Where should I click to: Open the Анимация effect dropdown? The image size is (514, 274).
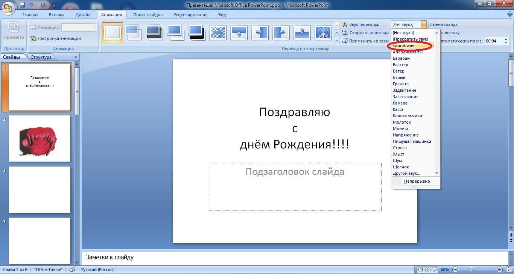click(94, 27)
